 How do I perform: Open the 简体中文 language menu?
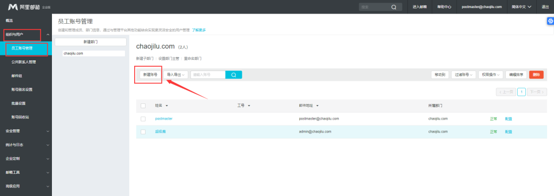(522, 7)
